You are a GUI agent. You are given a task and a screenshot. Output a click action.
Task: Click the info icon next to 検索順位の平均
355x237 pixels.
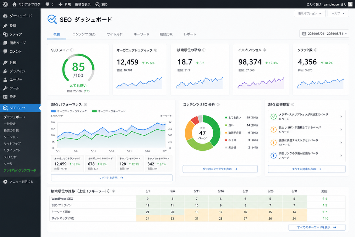coord(204,50)
